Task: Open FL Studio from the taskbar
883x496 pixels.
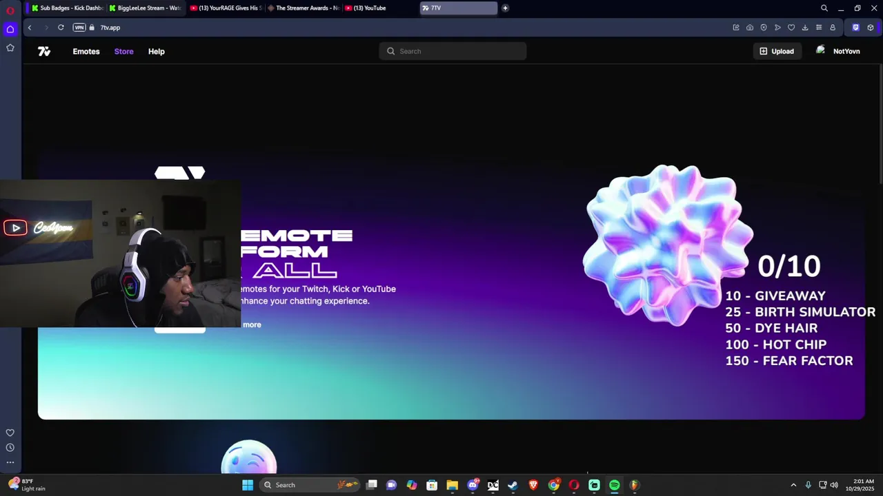Action: pos(634,485)
